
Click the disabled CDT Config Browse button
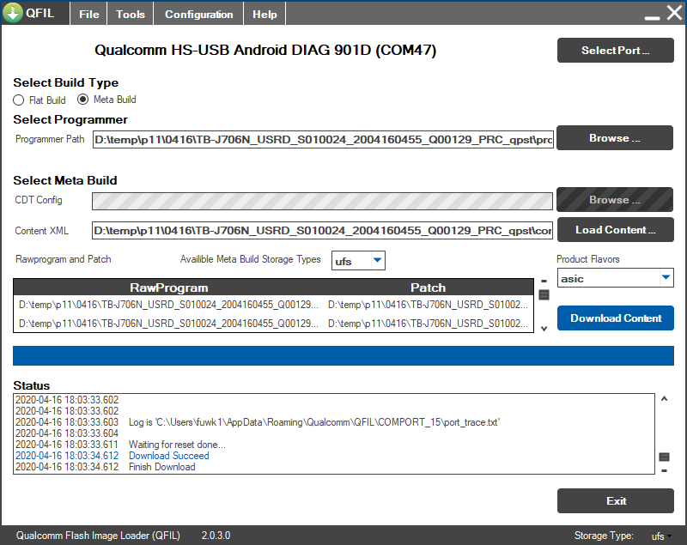(x=615, y=200)
